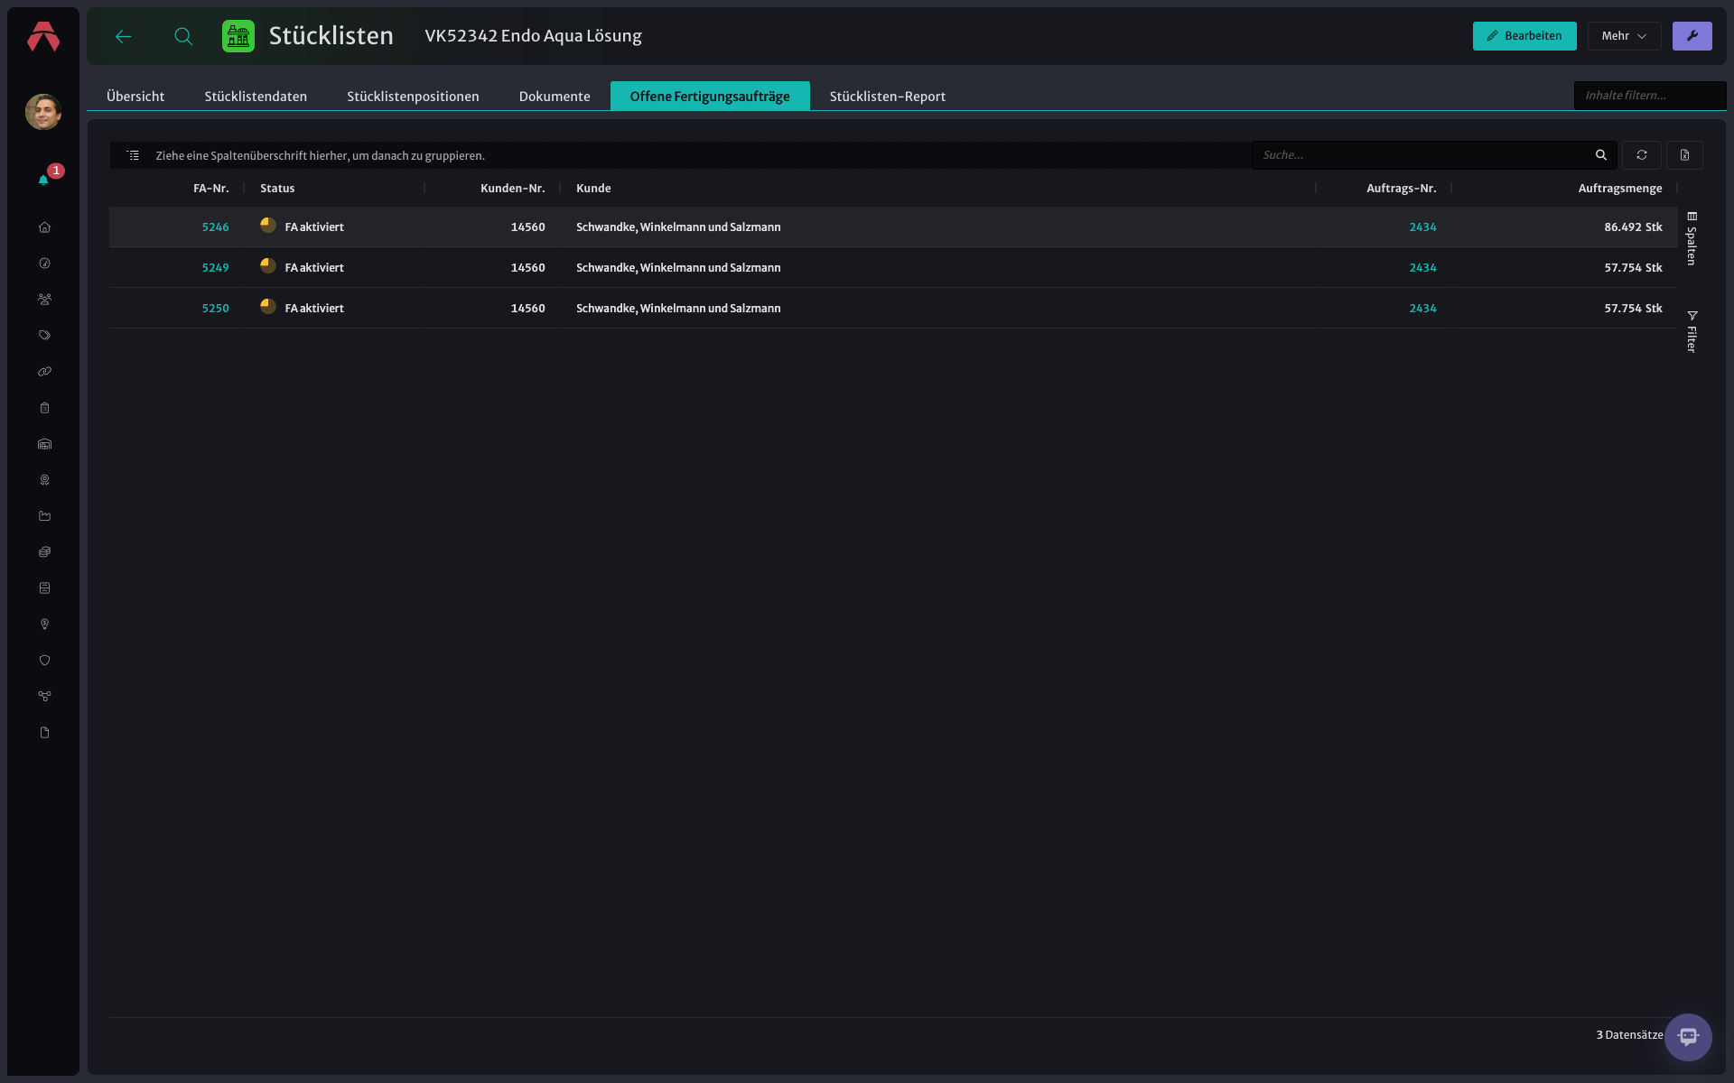Image resolution: width=1734 pixels, height=1083 pixels.
Task: Click title 'VK52342 Endo Aqua Lösung'
Action: pos(533,36)
